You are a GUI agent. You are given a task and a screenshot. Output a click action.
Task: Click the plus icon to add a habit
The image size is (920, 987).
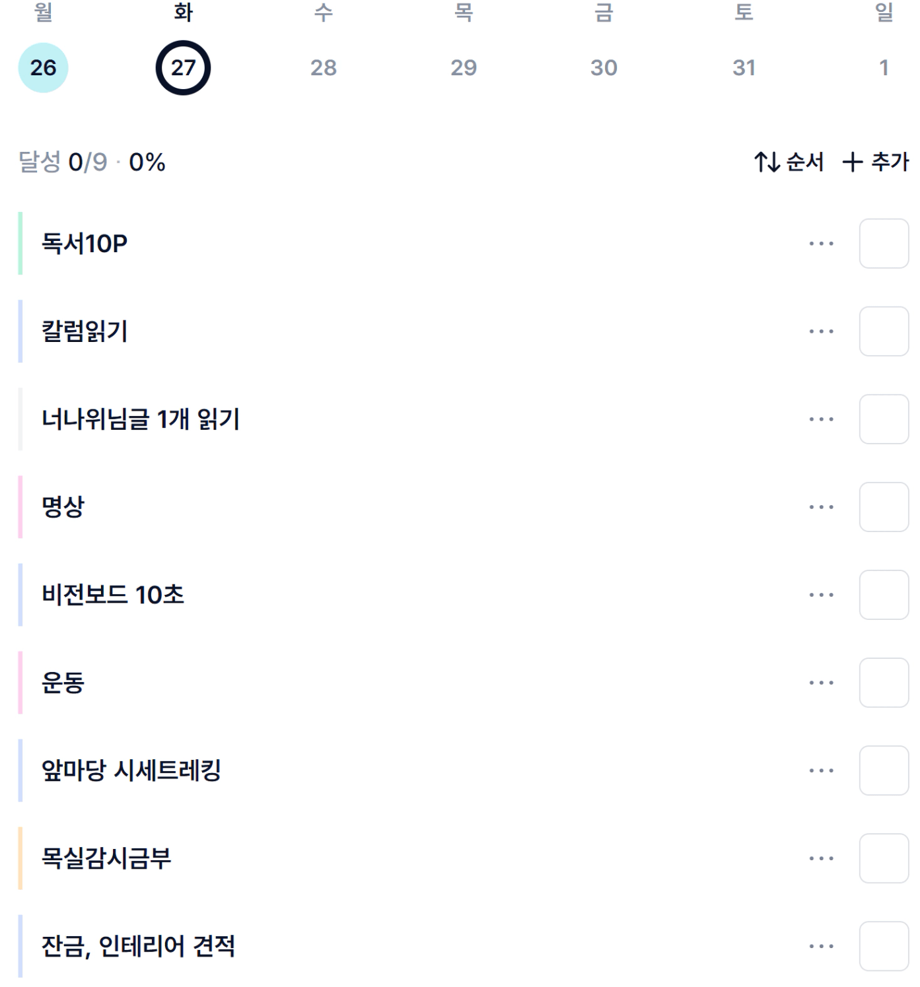click(852, 162)
